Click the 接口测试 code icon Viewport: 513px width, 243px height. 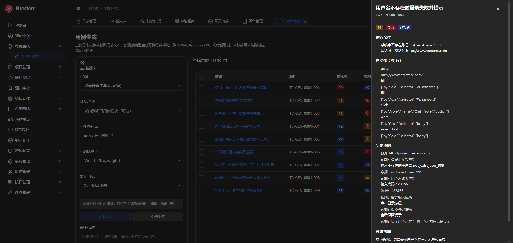click(10, 78)
